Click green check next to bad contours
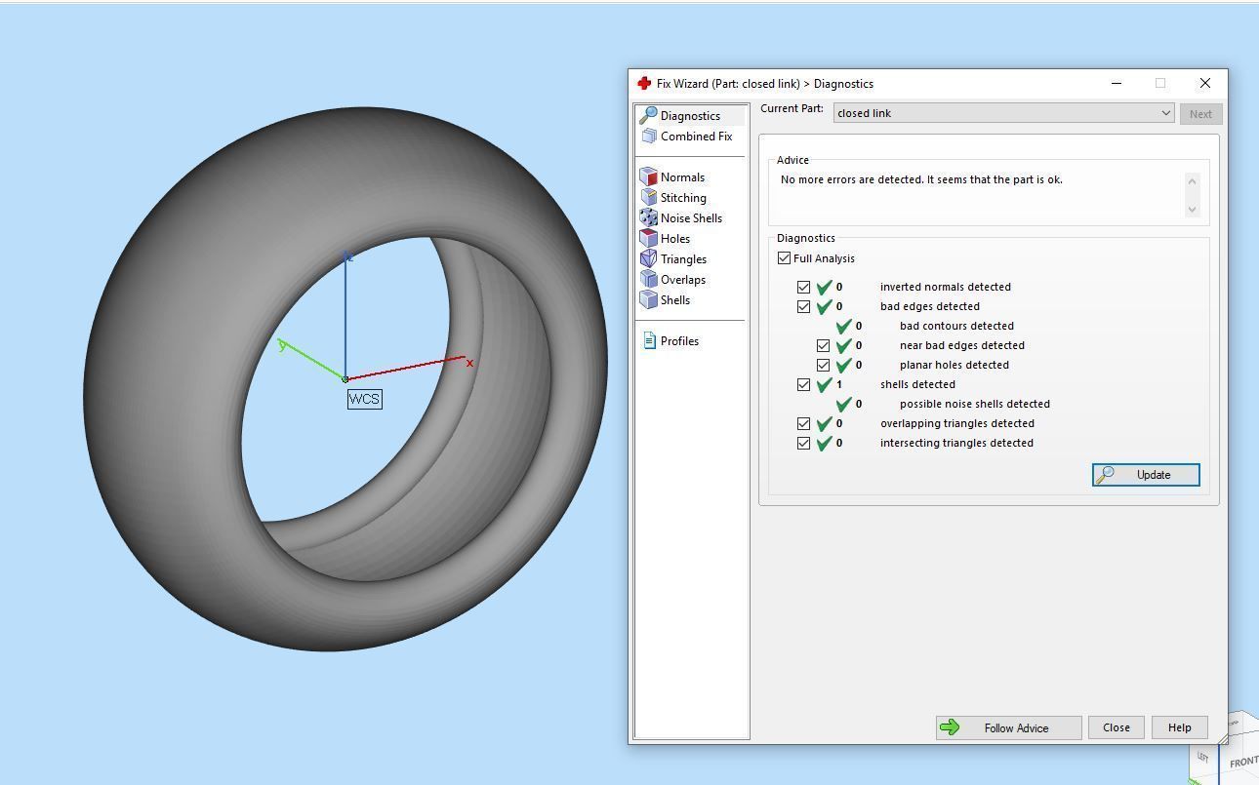Image resolution: width=1259 pixels, height=785 pixels. [x=844, y=326]
